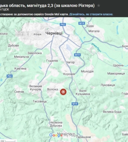Click the Луковиця label
Screen dimensions: 128x142
[108, 85]
